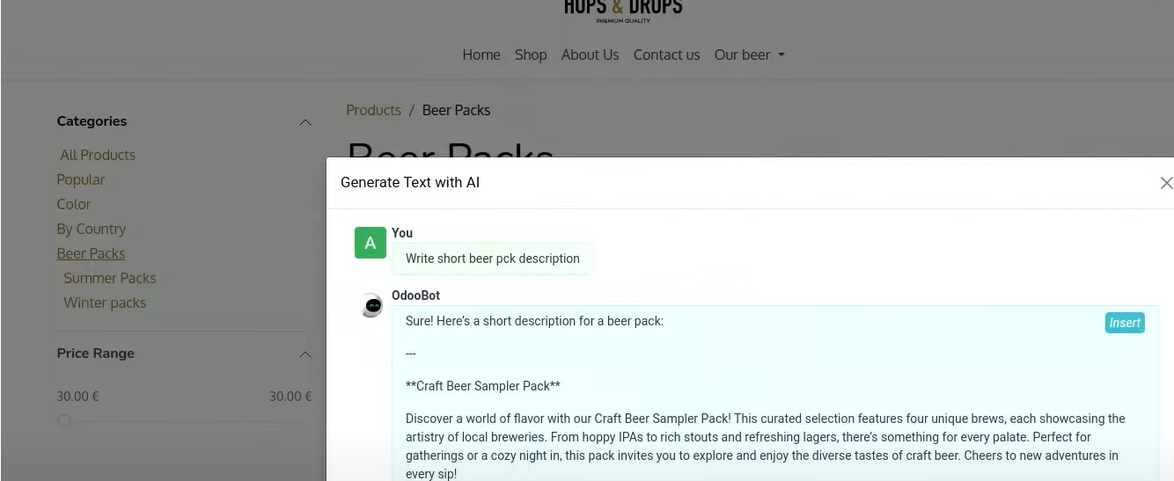
Task: Collapse the Price Range section chevron
Action: point(305,354)
